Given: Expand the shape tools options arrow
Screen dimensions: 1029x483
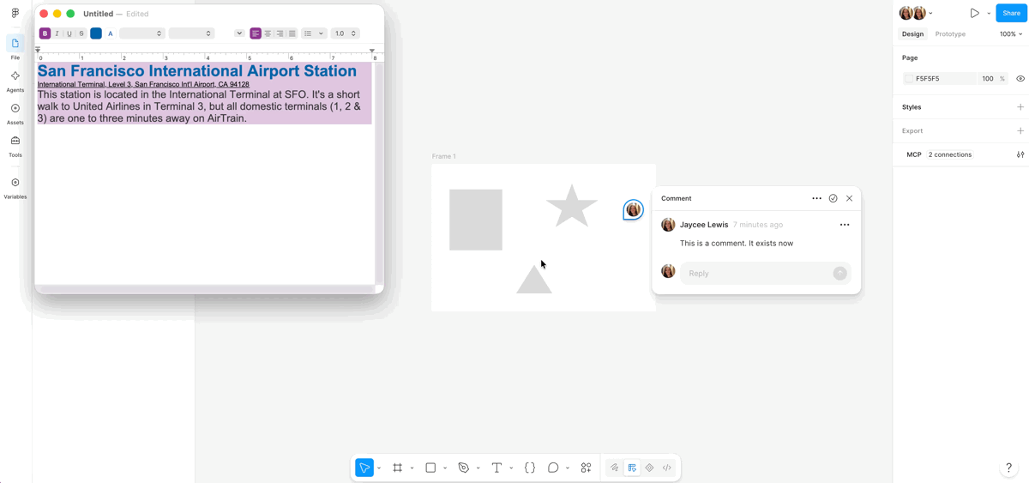Looking at the screenshot, I should 445,468.
